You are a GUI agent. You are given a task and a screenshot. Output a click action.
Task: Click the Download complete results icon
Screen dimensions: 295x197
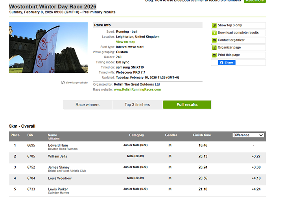(214, 33)
